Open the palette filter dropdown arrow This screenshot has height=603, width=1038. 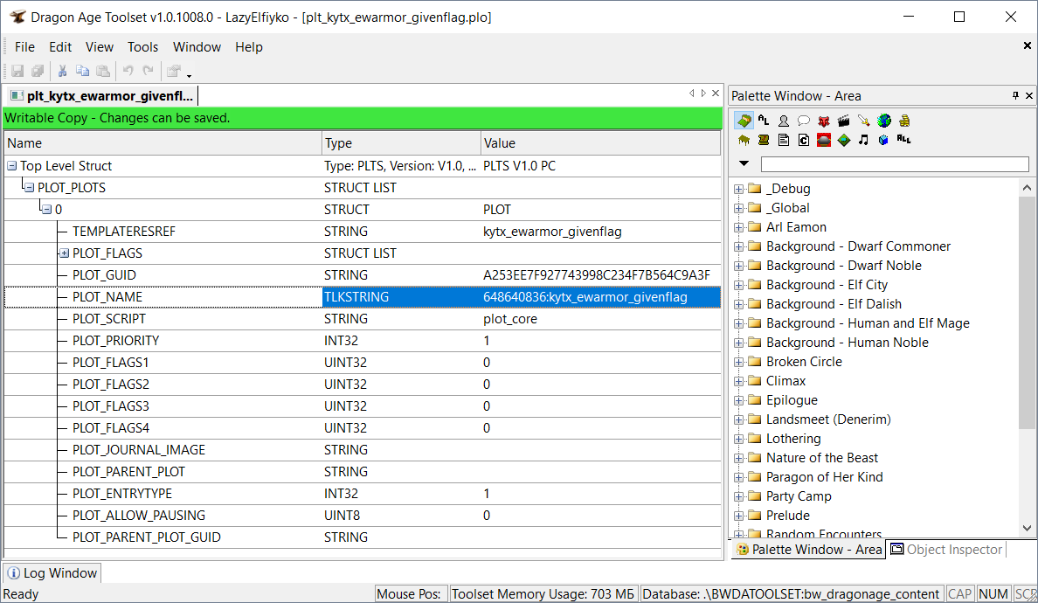[744, 163]
